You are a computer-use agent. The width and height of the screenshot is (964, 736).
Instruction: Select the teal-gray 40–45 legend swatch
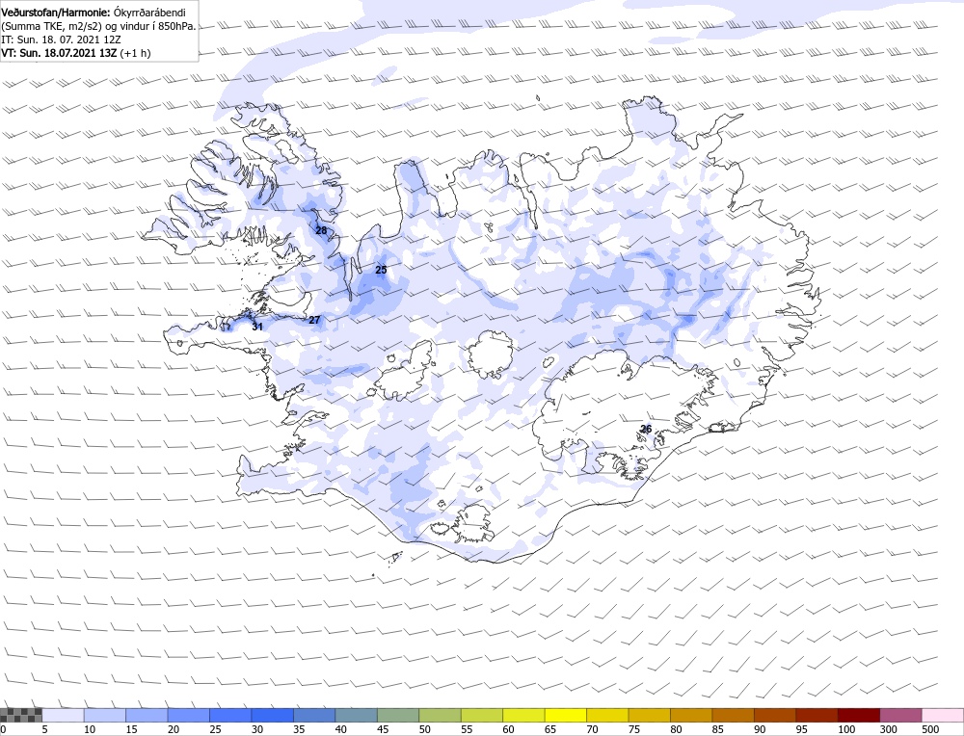pyautogui.click(x=356, y=715)
